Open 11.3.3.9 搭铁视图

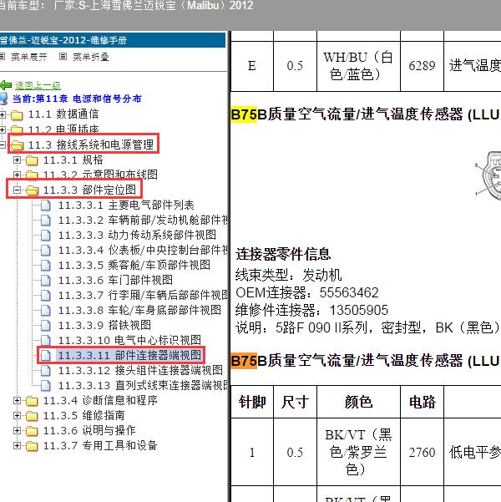104,325
